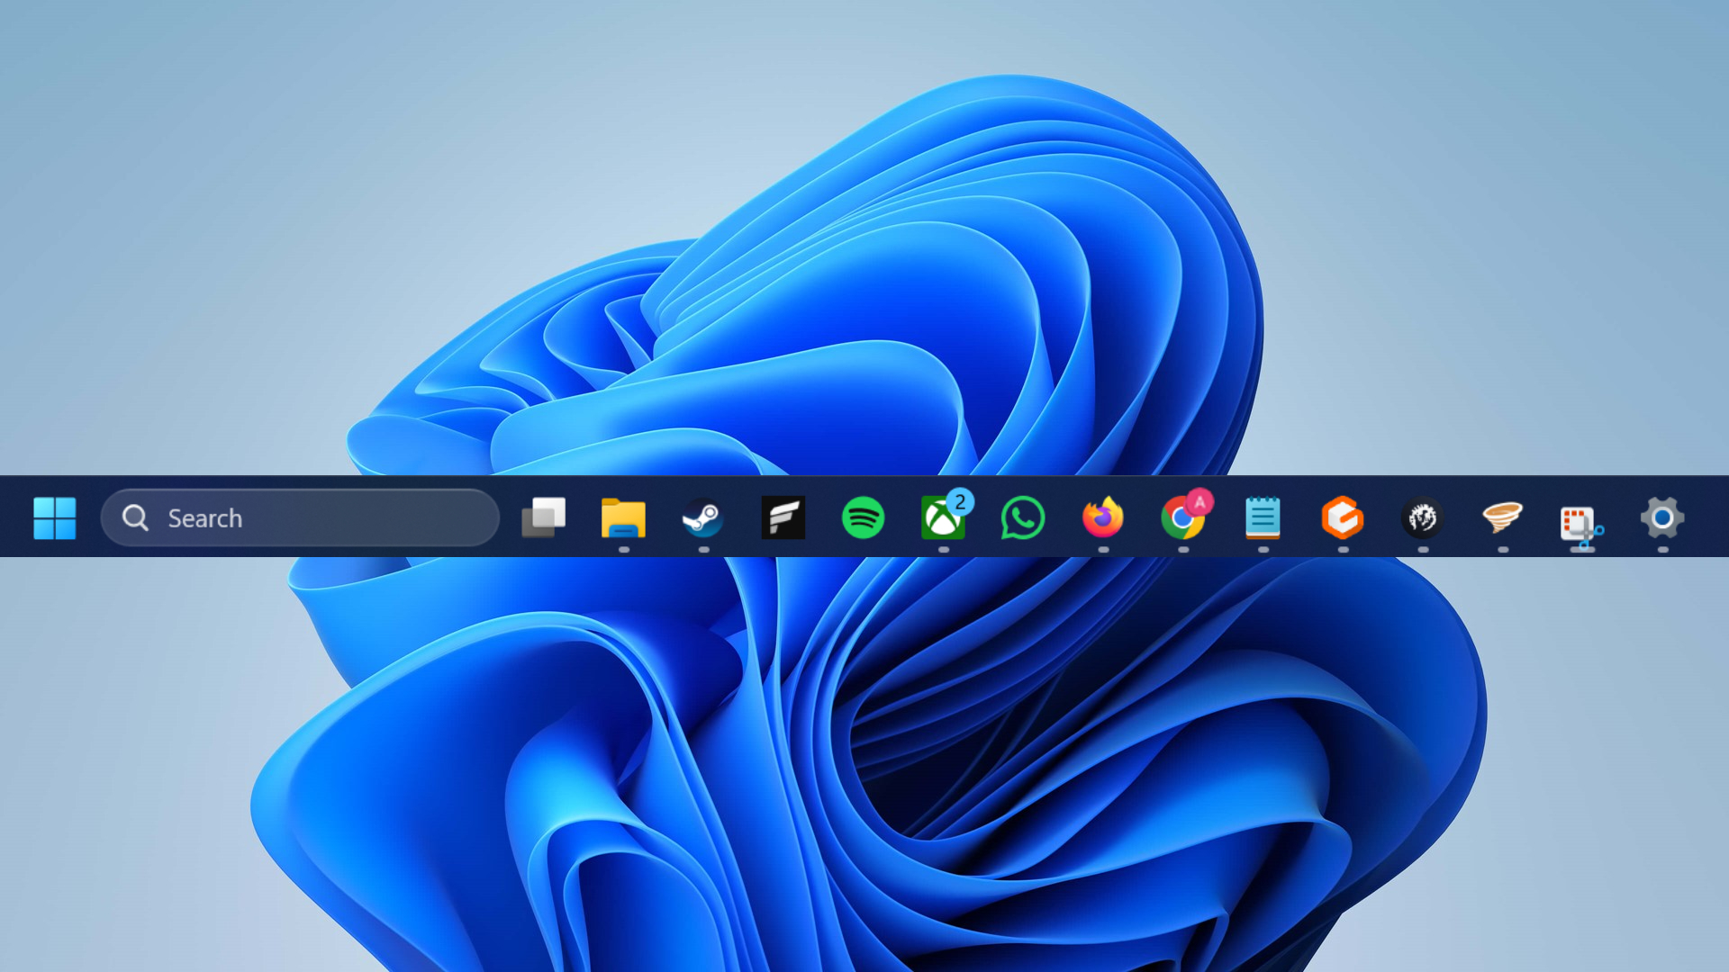Image resolution: width=1729 pixels, height=972 pixels.
Task: Launch WhatsApp
Action: [1020, 517]
